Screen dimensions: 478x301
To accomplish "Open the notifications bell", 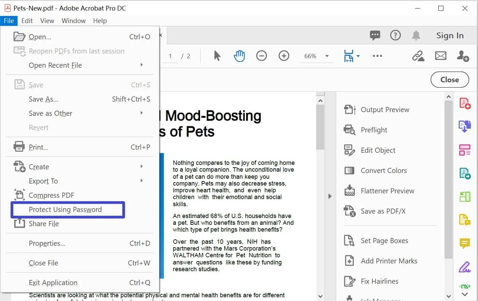I will 416,35.
